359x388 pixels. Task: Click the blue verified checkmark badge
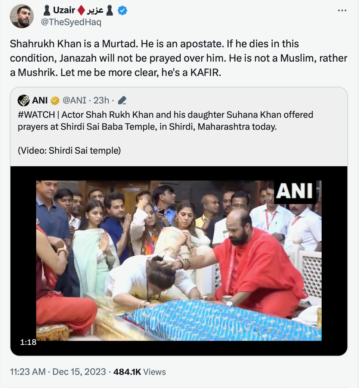tap(122, 11)
